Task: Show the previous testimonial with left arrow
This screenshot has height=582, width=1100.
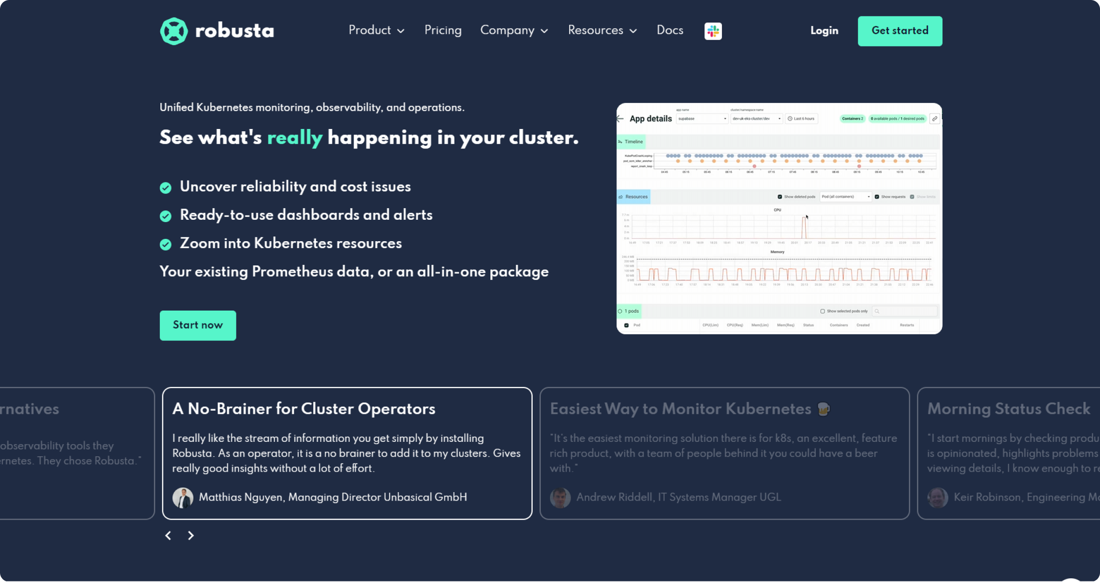Action: [x=168, y=535]
